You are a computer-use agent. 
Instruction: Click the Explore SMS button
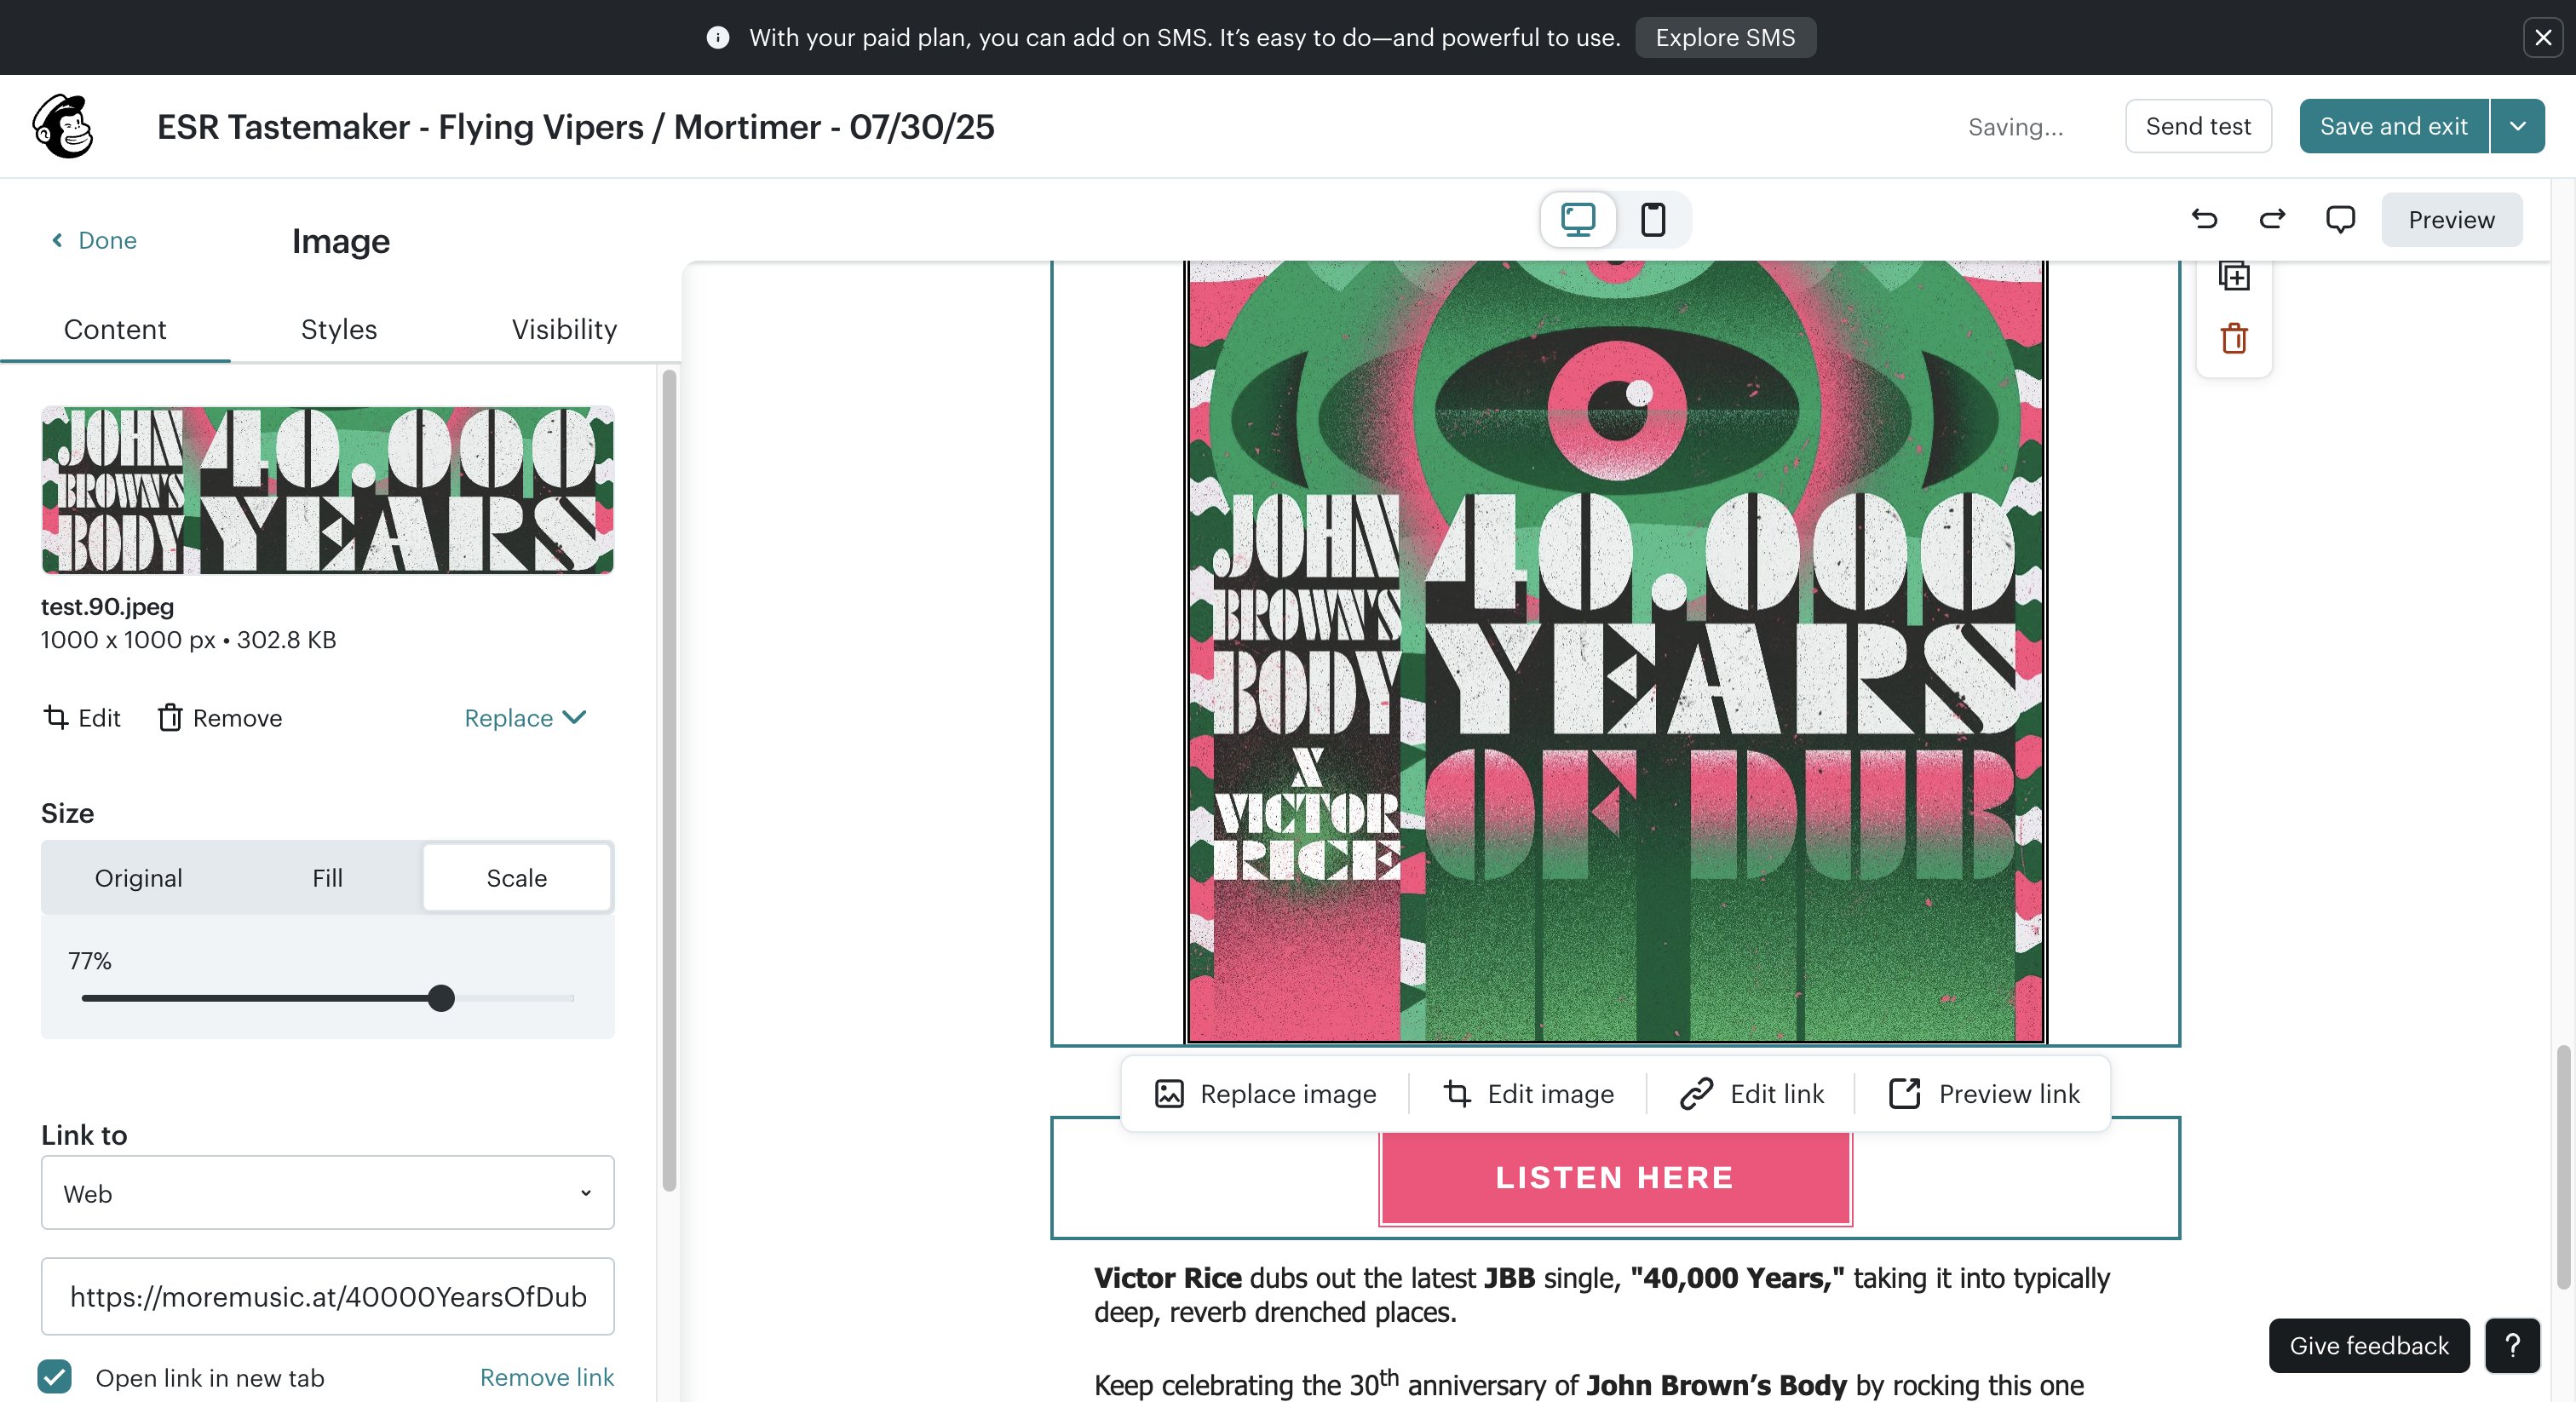coord(1725,38)
